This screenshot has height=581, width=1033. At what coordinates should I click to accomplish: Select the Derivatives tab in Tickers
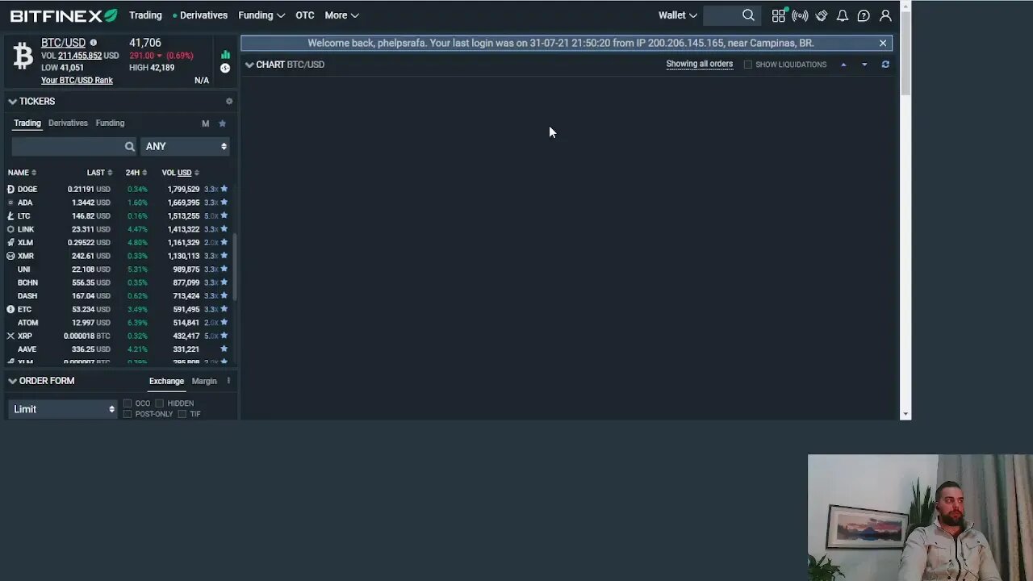68,123
